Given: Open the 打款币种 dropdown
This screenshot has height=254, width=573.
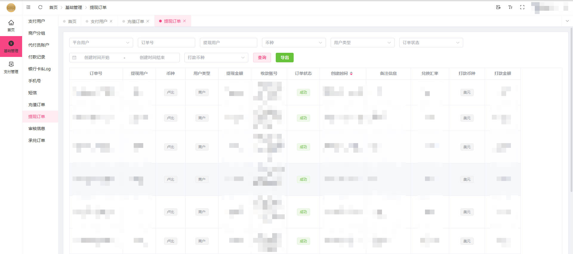Looking at the screenshot, I should pyautogui.click(x=216, y=58).
